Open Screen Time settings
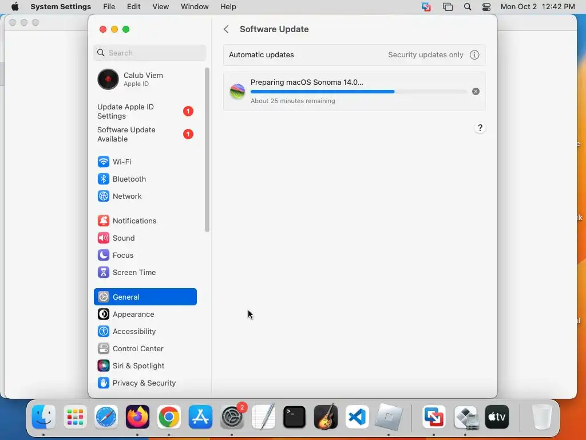Screen dimensions: 586x440 pos(145,272)
